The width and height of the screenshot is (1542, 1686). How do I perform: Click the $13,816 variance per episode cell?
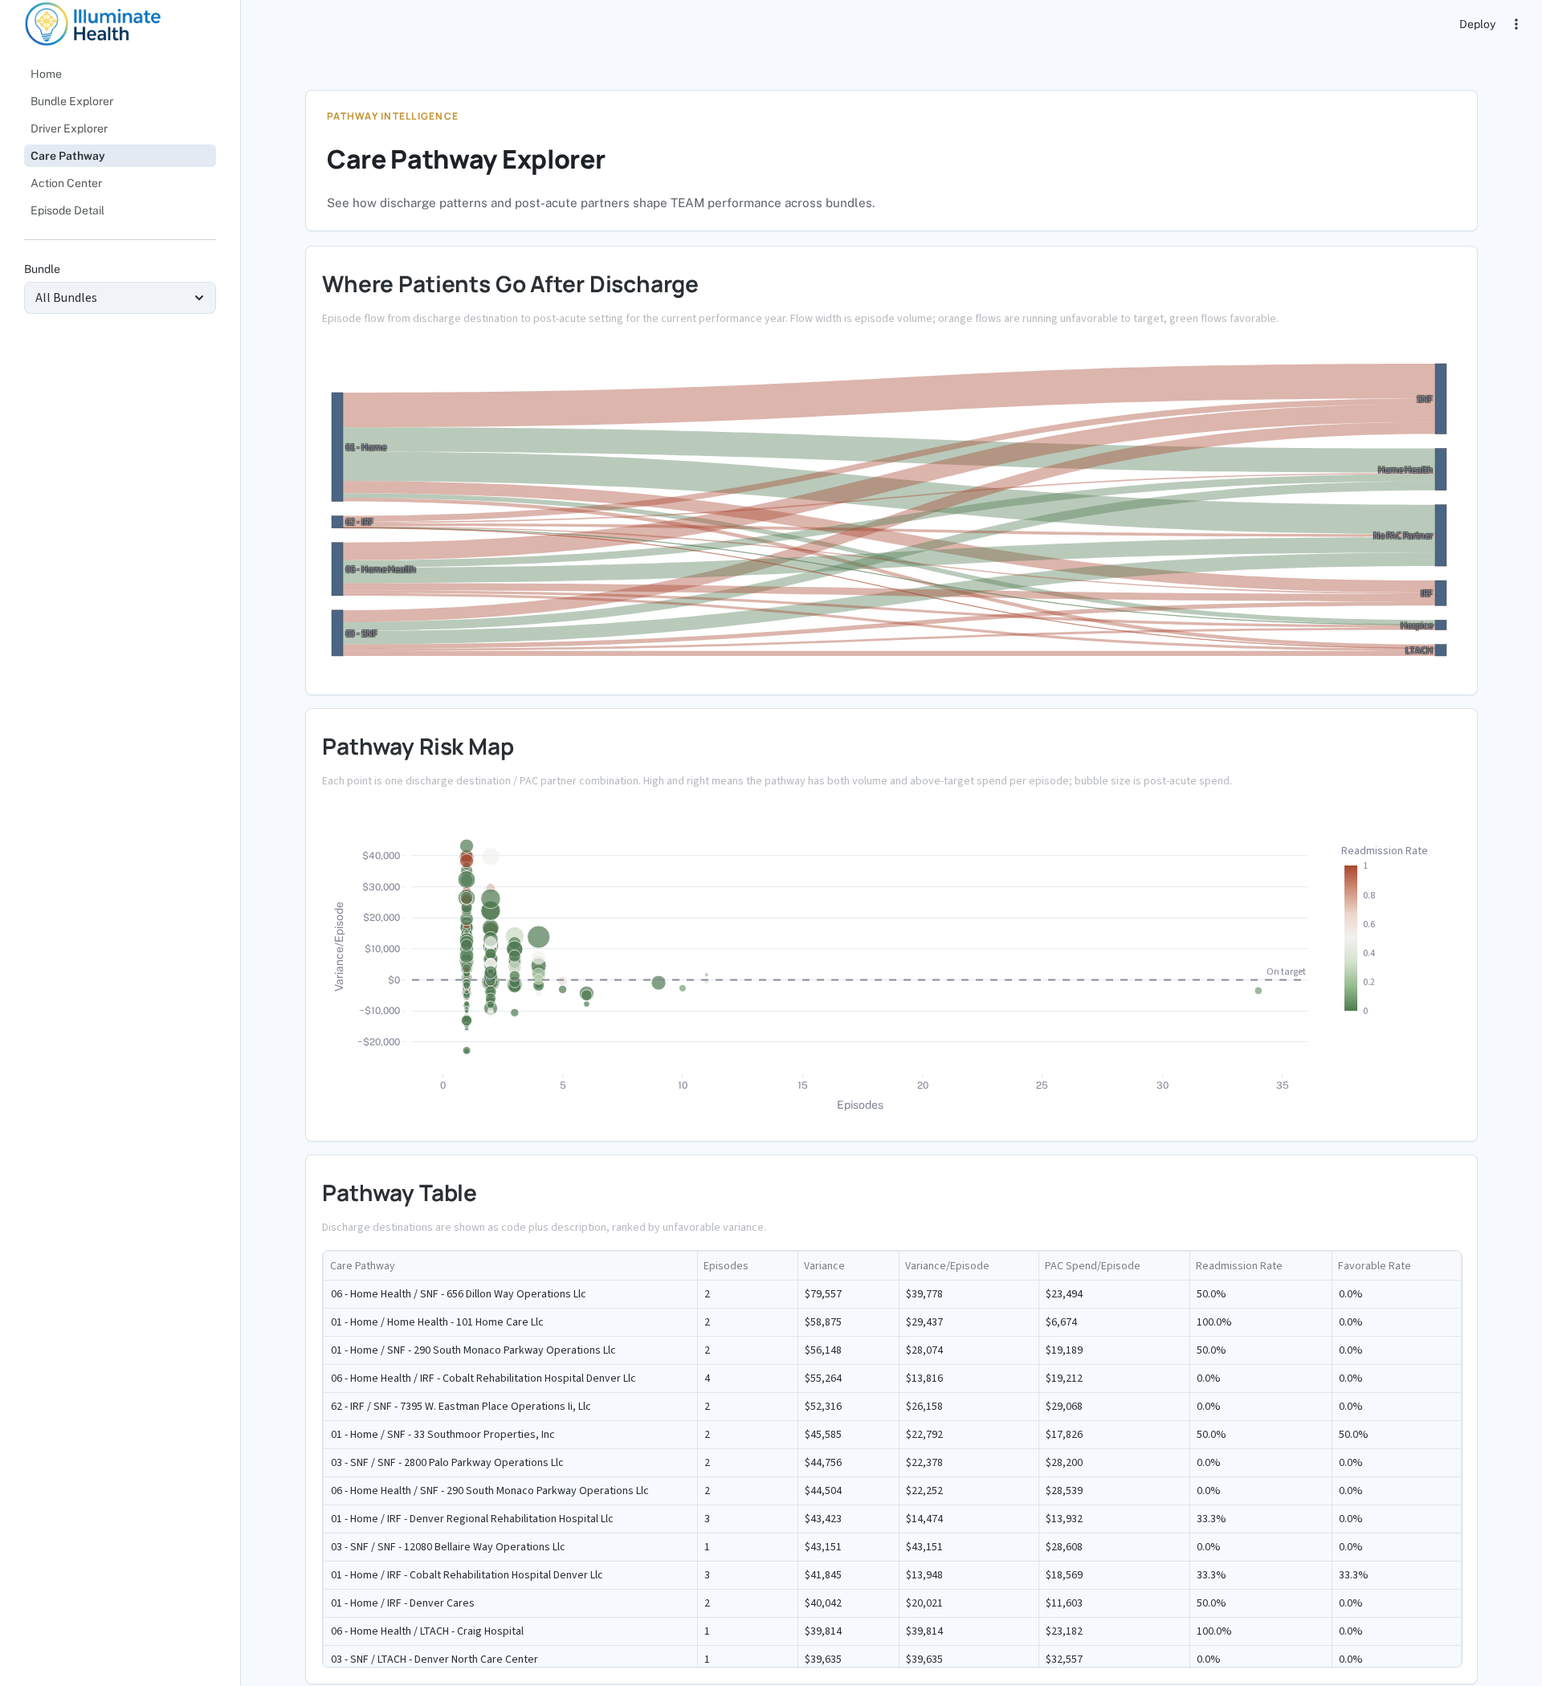point(968,1379)
